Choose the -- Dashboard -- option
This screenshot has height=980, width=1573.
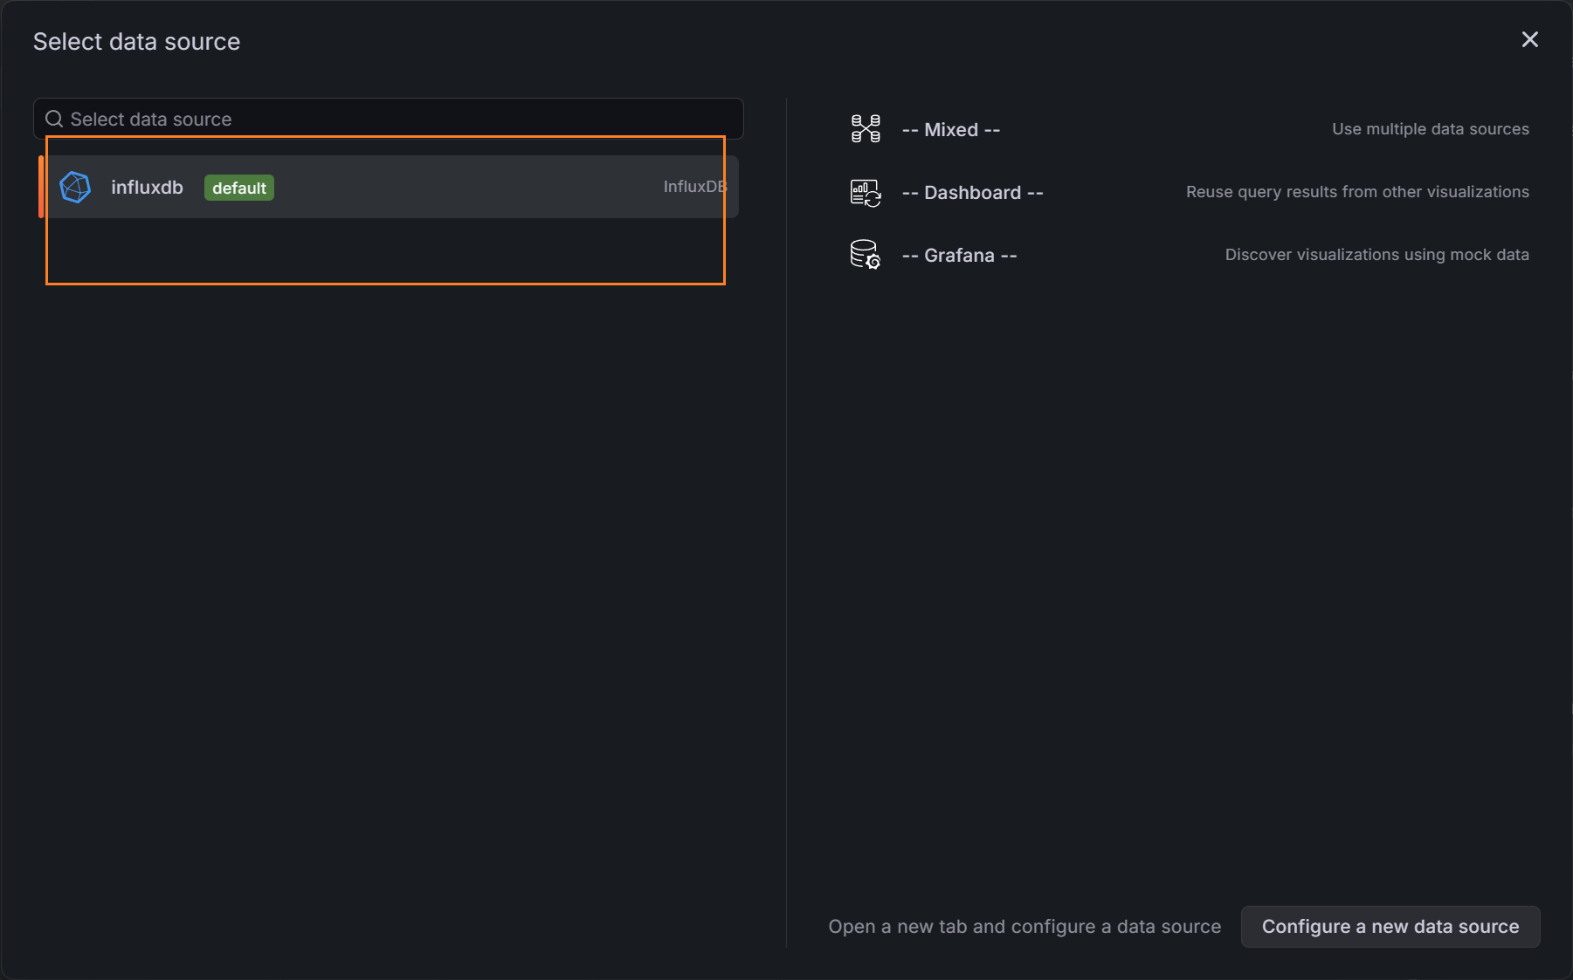coord(1188,192)
